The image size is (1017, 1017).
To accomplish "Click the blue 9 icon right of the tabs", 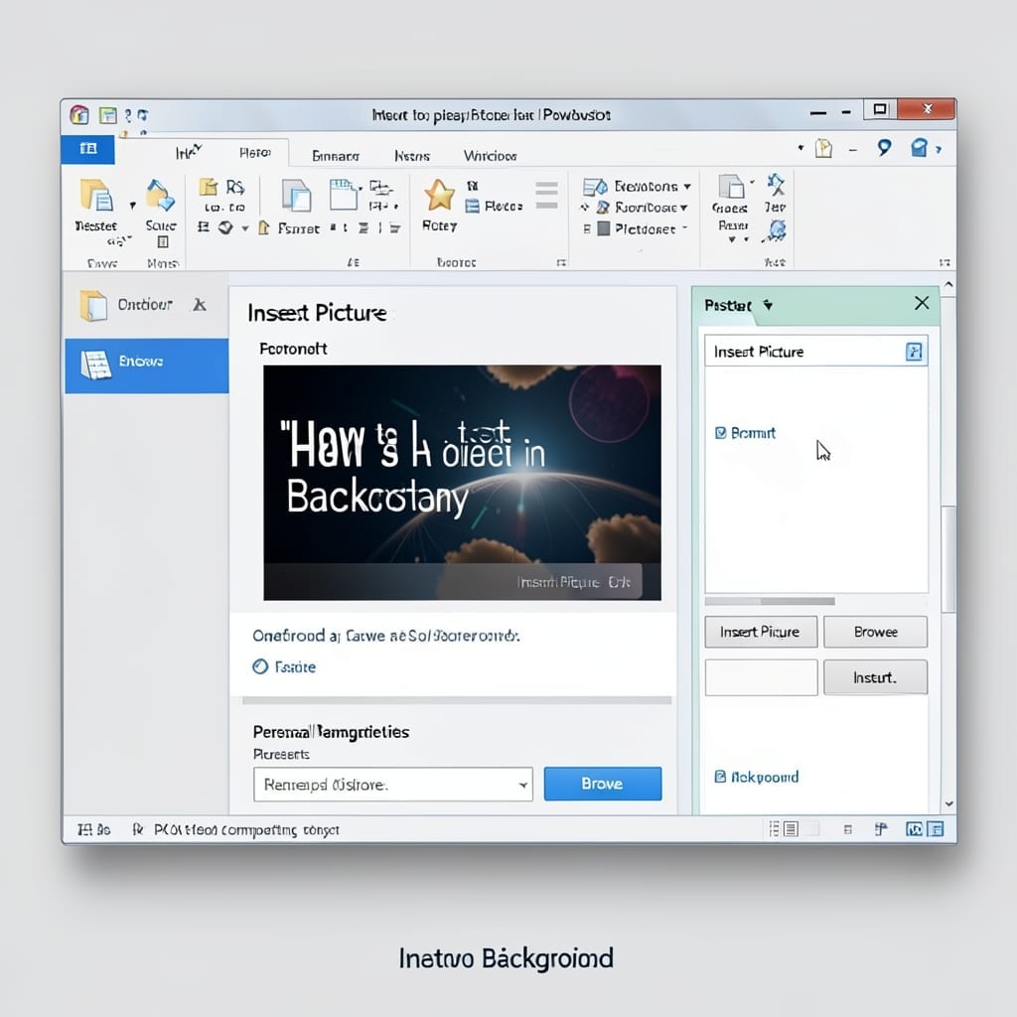I will [x=884, y=148].
